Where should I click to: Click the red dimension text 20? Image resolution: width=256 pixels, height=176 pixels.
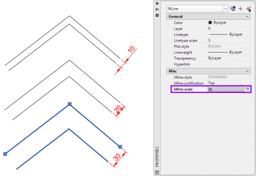pyautogui.click(x=118, y=109)
